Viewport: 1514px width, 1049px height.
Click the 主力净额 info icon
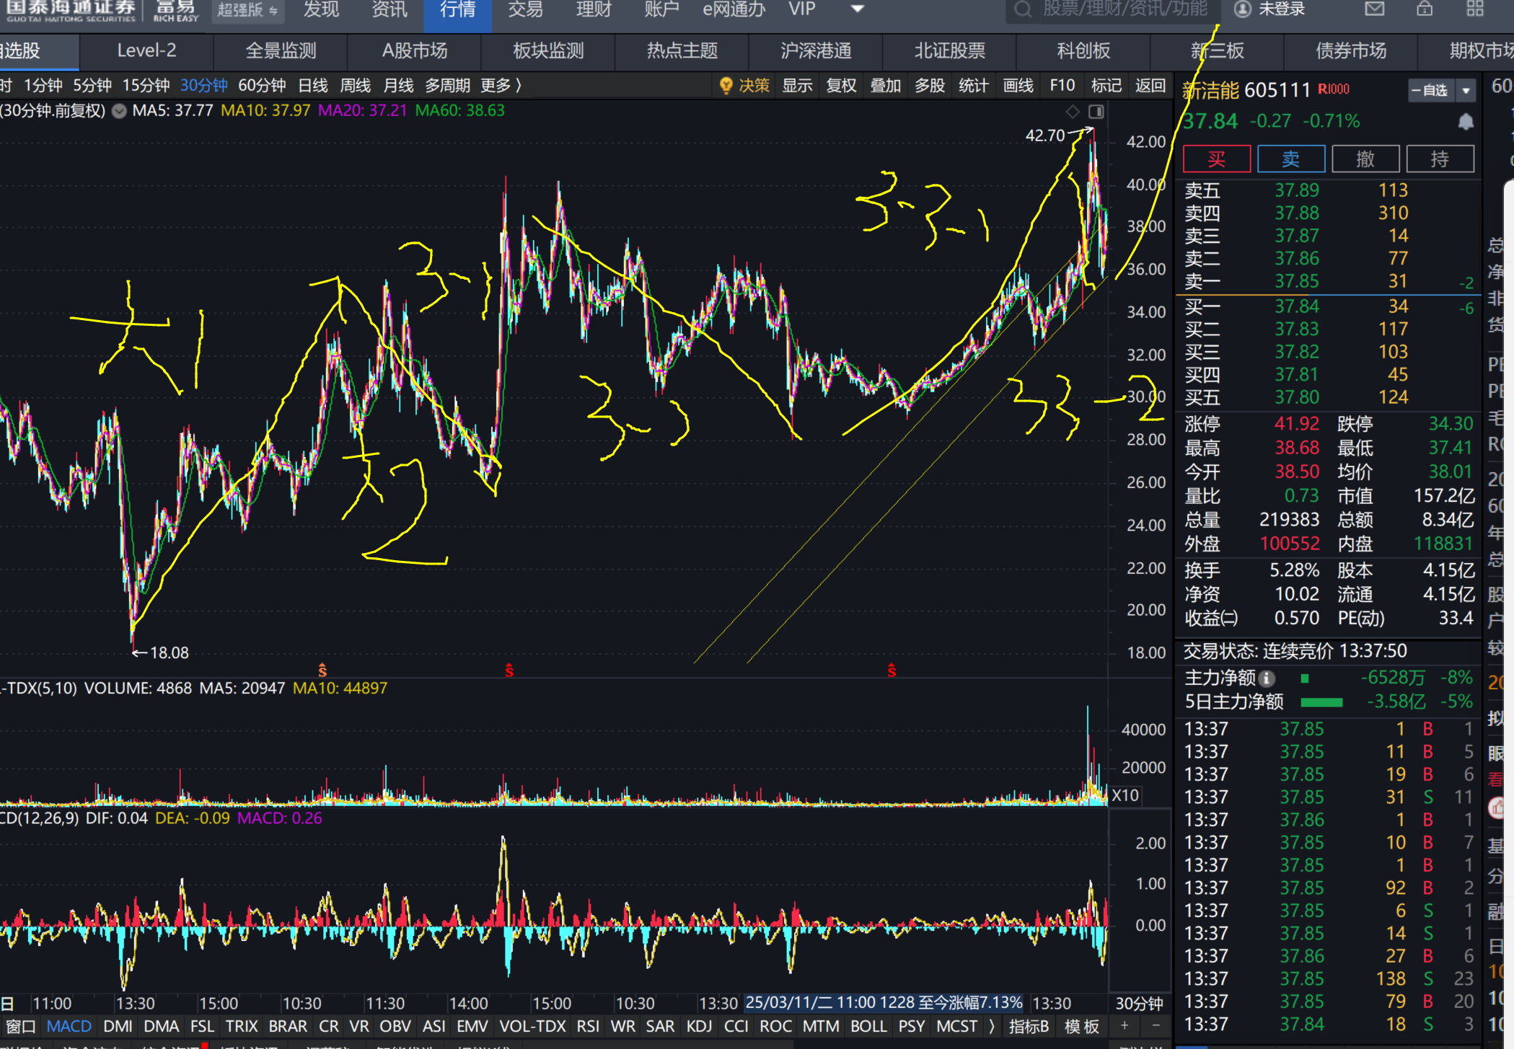point(1267,678)
